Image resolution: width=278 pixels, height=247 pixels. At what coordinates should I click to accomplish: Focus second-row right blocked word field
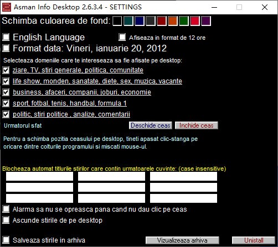pyautogui.click(x=183, y=187)
